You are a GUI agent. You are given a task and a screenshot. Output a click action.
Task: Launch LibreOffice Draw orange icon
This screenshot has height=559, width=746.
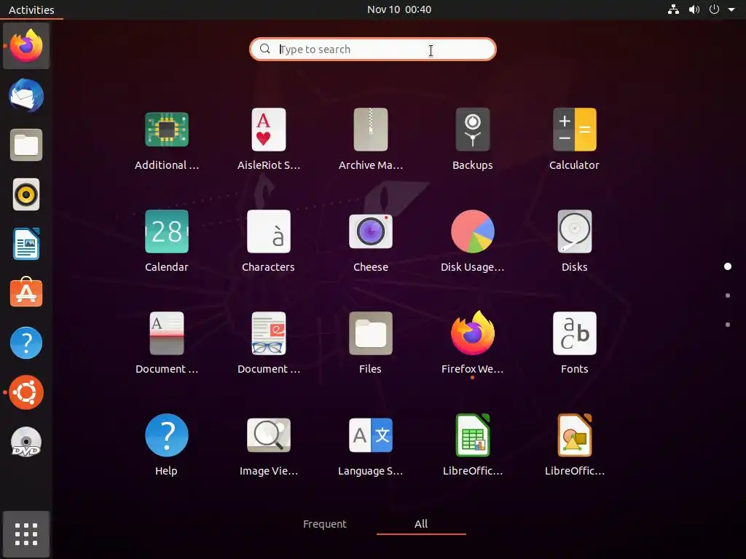pos(574,435)
